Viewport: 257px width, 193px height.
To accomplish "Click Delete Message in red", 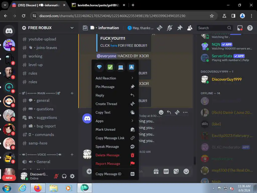I will [115, 155].
